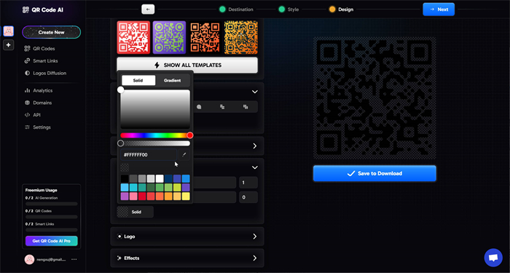Click the QR Code AI logo
This screenshot has height=273, width=510.
(x=43, y=9)
